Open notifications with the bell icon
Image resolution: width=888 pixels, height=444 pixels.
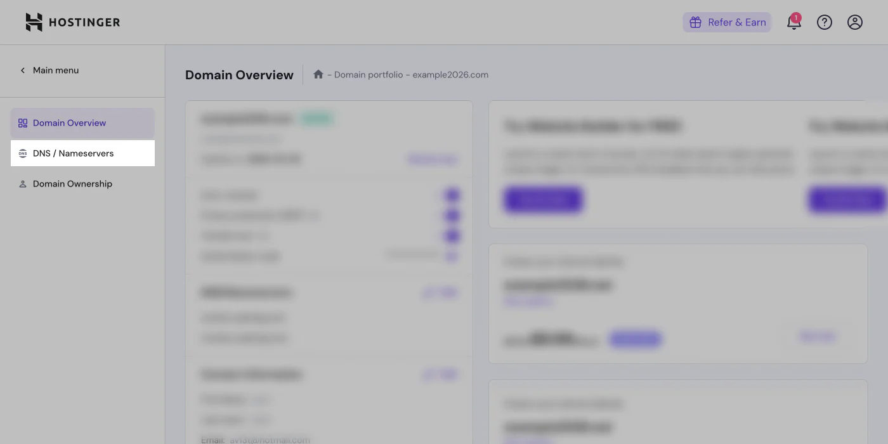point(793,22)
